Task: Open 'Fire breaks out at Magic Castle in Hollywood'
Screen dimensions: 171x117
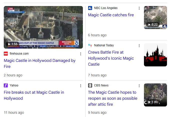Action: 34,95
